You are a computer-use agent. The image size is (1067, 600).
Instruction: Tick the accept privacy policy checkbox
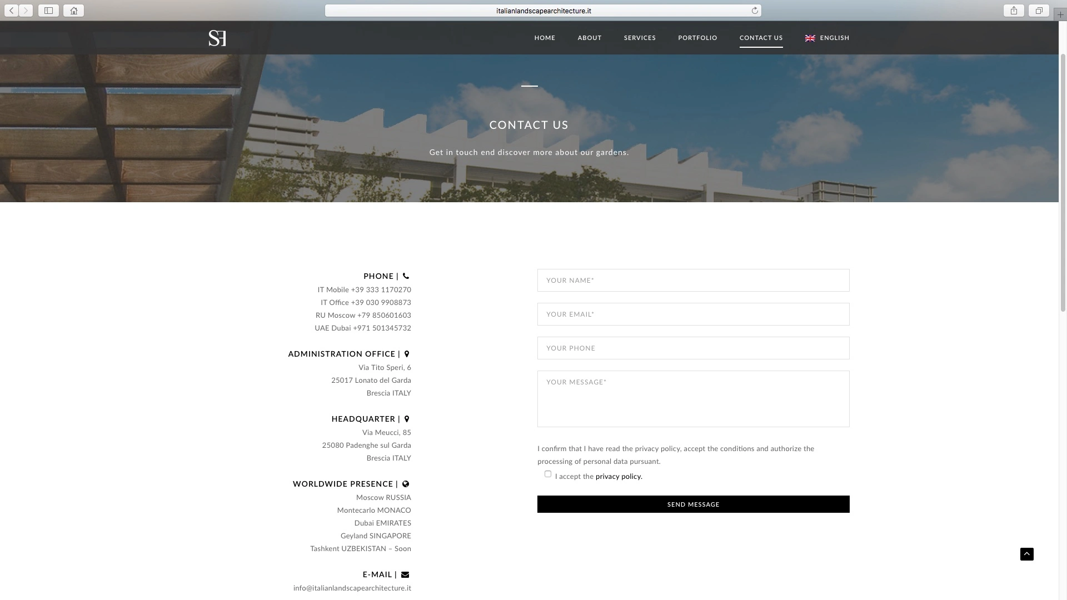[x=548, y=474]
